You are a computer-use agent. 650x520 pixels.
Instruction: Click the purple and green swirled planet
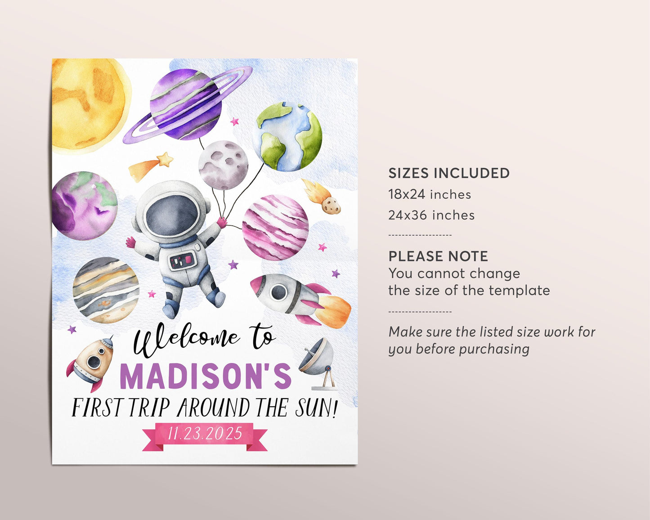pyautogui.click(x=85, y=206)
